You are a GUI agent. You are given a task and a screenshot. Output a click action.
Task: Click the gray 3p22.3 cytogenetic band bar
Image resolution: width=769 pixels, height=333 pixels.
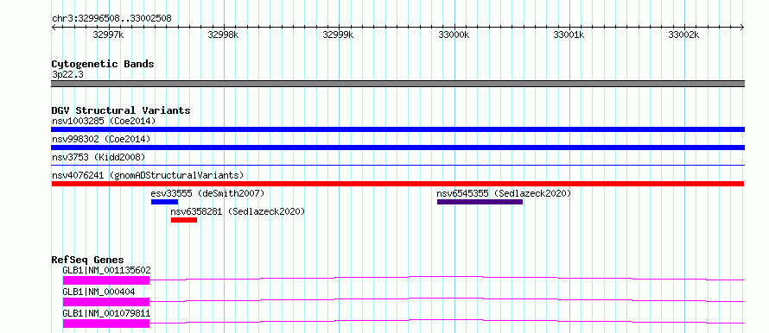point(397,84)
